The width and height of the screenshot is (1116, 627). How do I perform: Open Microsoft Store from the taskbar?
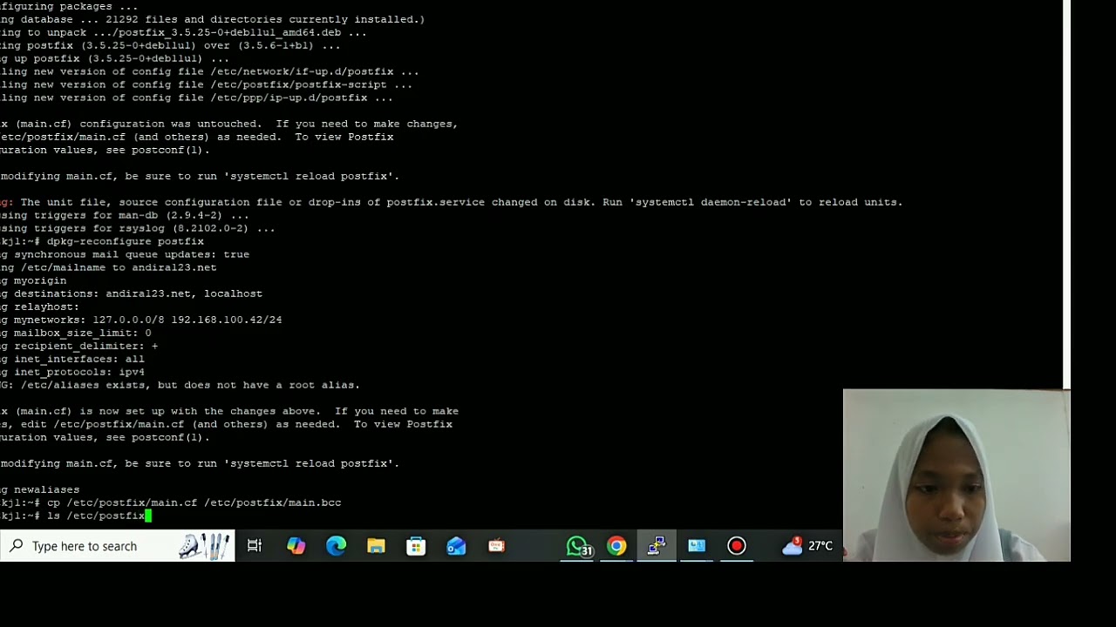click(x=416, y=546)
